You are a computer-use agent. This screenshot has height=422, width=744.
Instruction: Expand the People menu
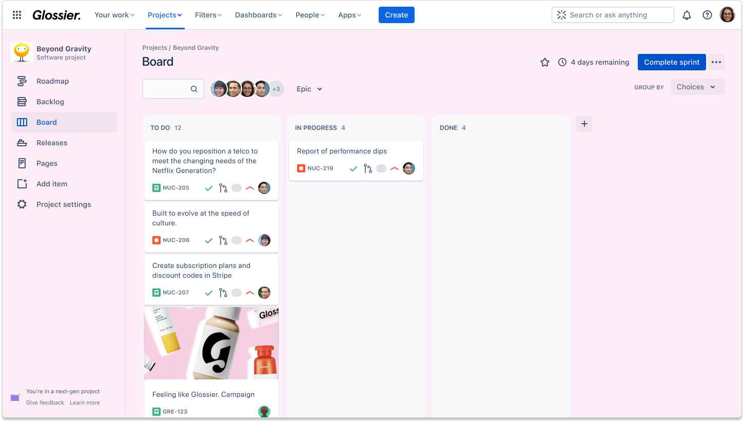point(310,15)
